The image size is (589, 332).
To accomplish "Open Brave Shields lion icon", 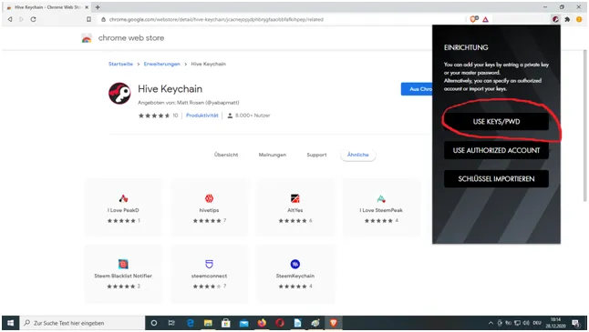I will 474,19.
